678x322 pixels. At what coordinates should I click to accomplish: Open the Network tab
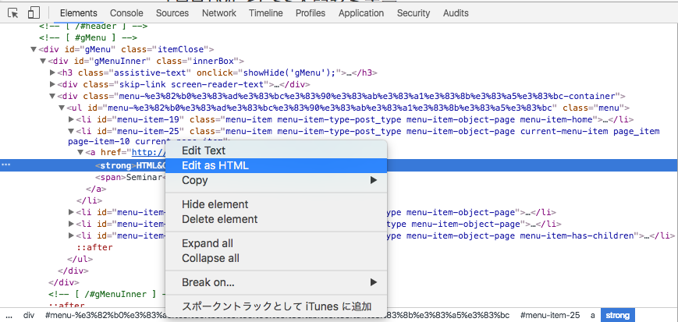pyautogui.click(x=218, y=13)
